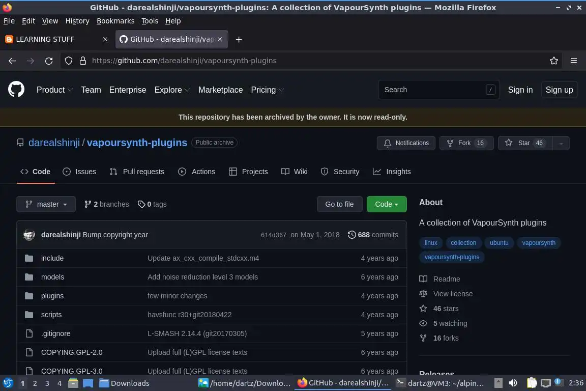The height and width of the screenshot is (391, 586).
Task: Switch to the Pull requests tab
Action: point(137,172)
